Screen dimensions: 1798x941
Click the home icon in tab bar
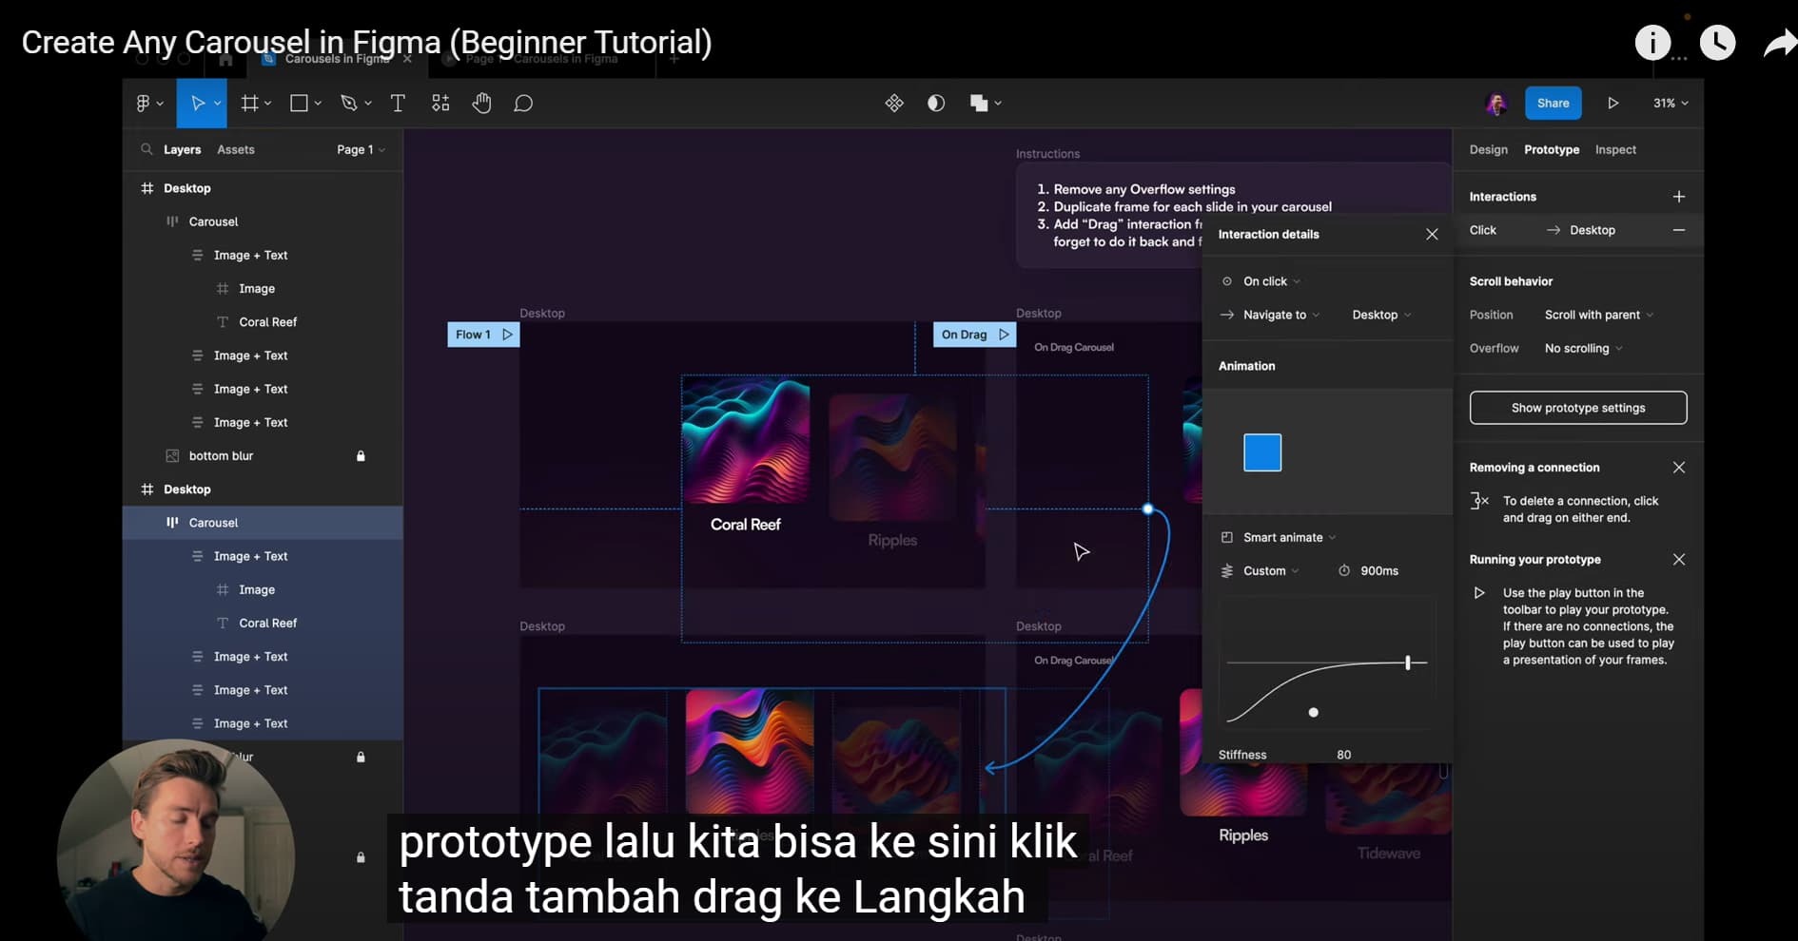(225, 59)
